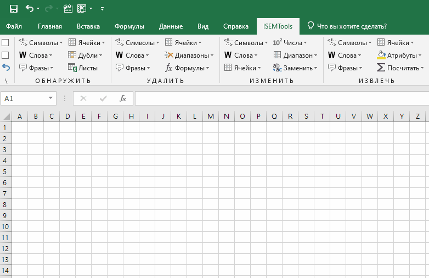Open the Дубли duplicates menu
The image size is (429, 278).
point(85,55)
